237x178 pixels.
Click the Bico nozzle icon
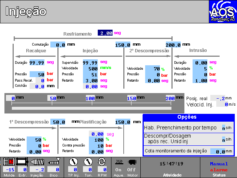[53, 162]
